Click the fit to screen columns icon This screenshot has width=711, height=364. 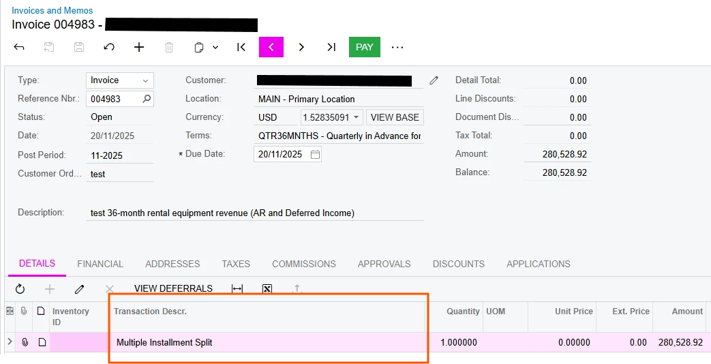point(237,289)
